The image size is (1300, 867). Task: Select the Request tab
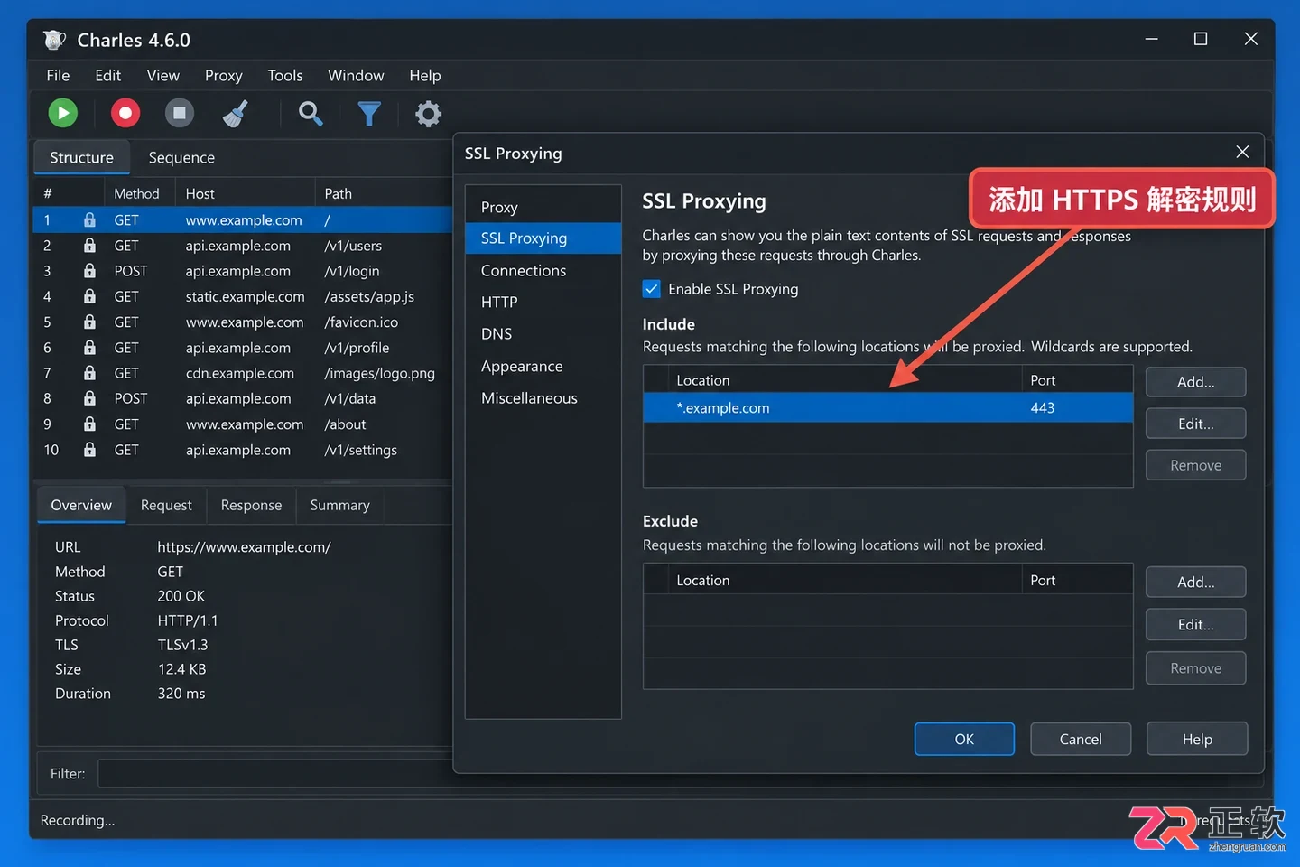166,506
